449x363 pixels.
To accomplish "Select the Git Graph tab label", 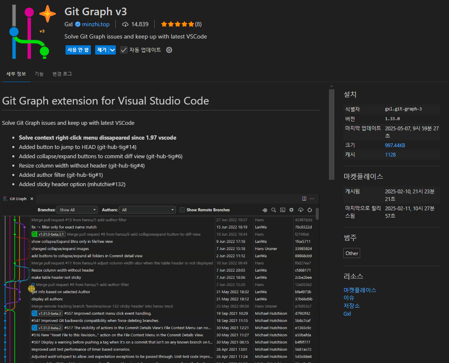I will 18,198.
